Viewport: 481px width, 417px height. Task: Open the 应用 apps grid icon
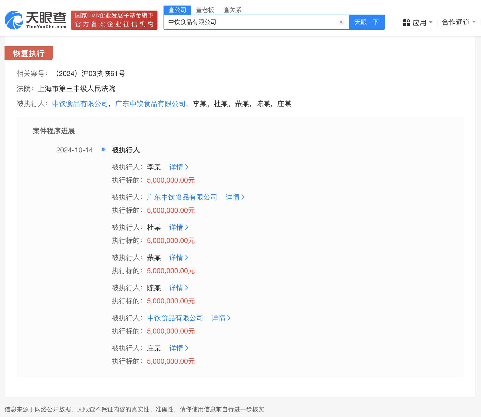[x=406, y=23]
